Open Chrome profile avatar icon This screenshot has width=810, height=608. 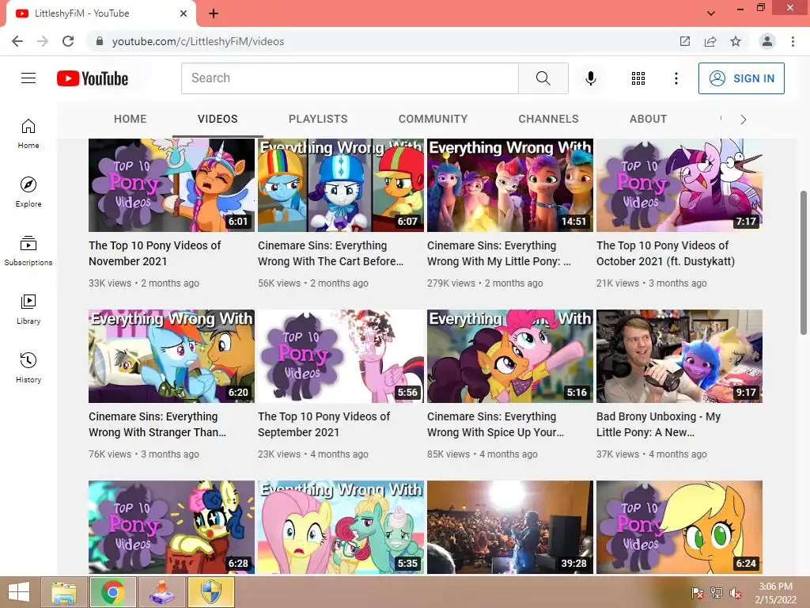(x=767, y=41)
